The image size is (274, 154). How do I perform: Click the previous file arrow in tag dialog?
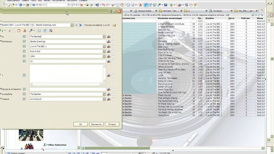point(76,25)
